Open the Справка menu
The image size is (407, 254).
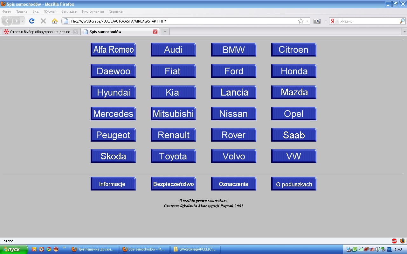pos(116,11)
